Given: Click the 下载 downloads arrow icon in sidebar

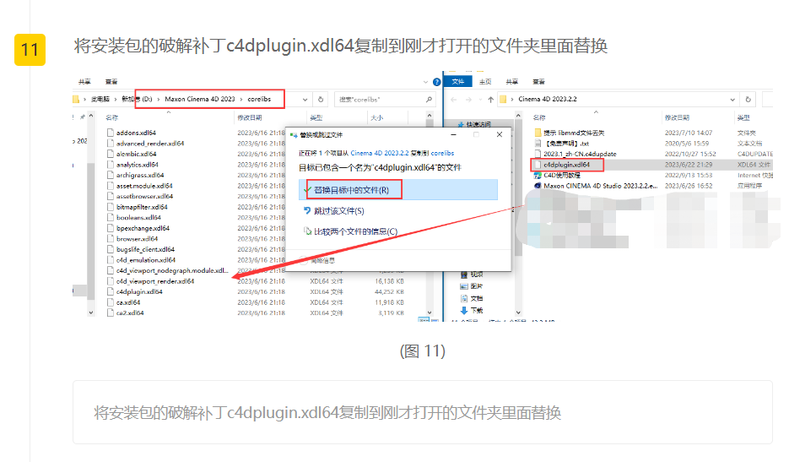Looking at the screenshot, I should (x=464, y=310).
